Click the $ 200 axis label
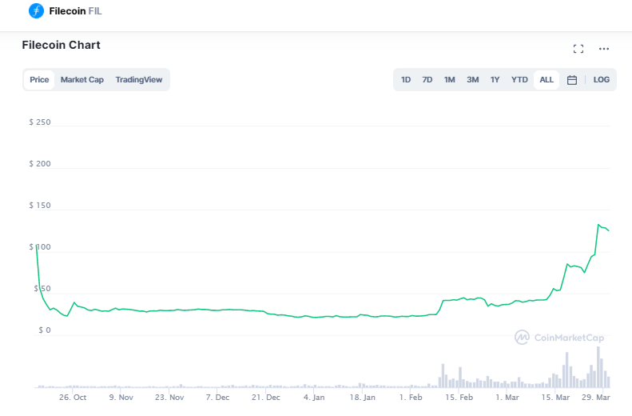Screen dimensions: 632x416 pos(40,164)
